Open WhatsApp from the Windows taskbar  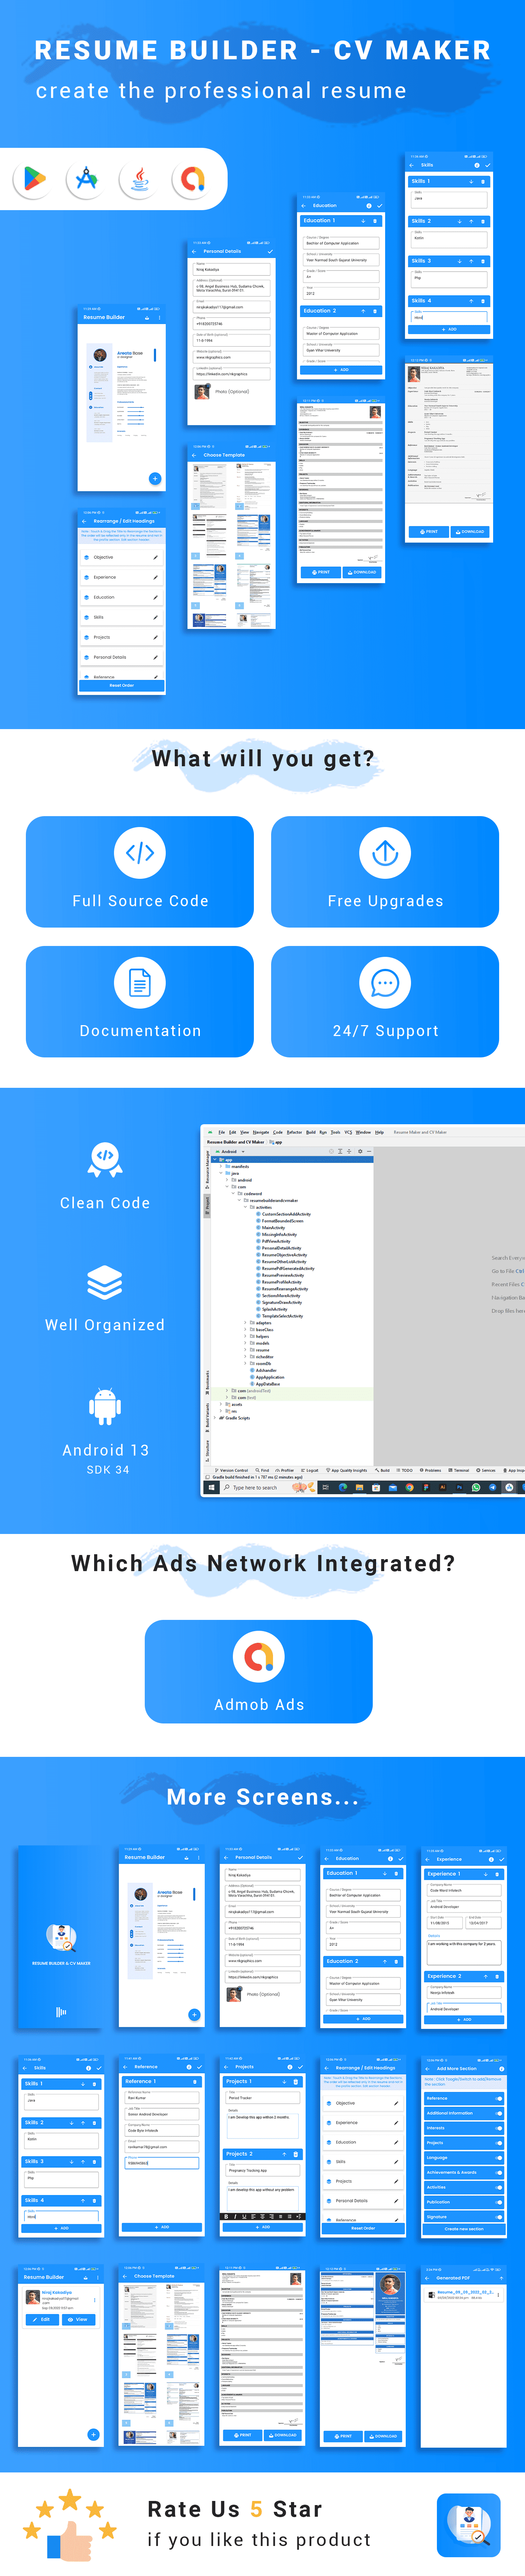[476, 1487]
